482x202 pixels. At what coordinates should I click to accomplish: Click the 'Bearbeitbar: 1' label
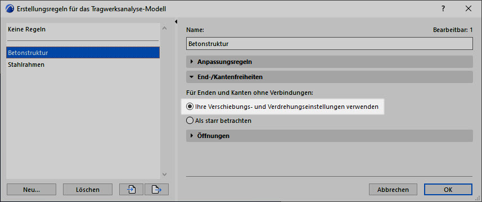pos(453,30)
